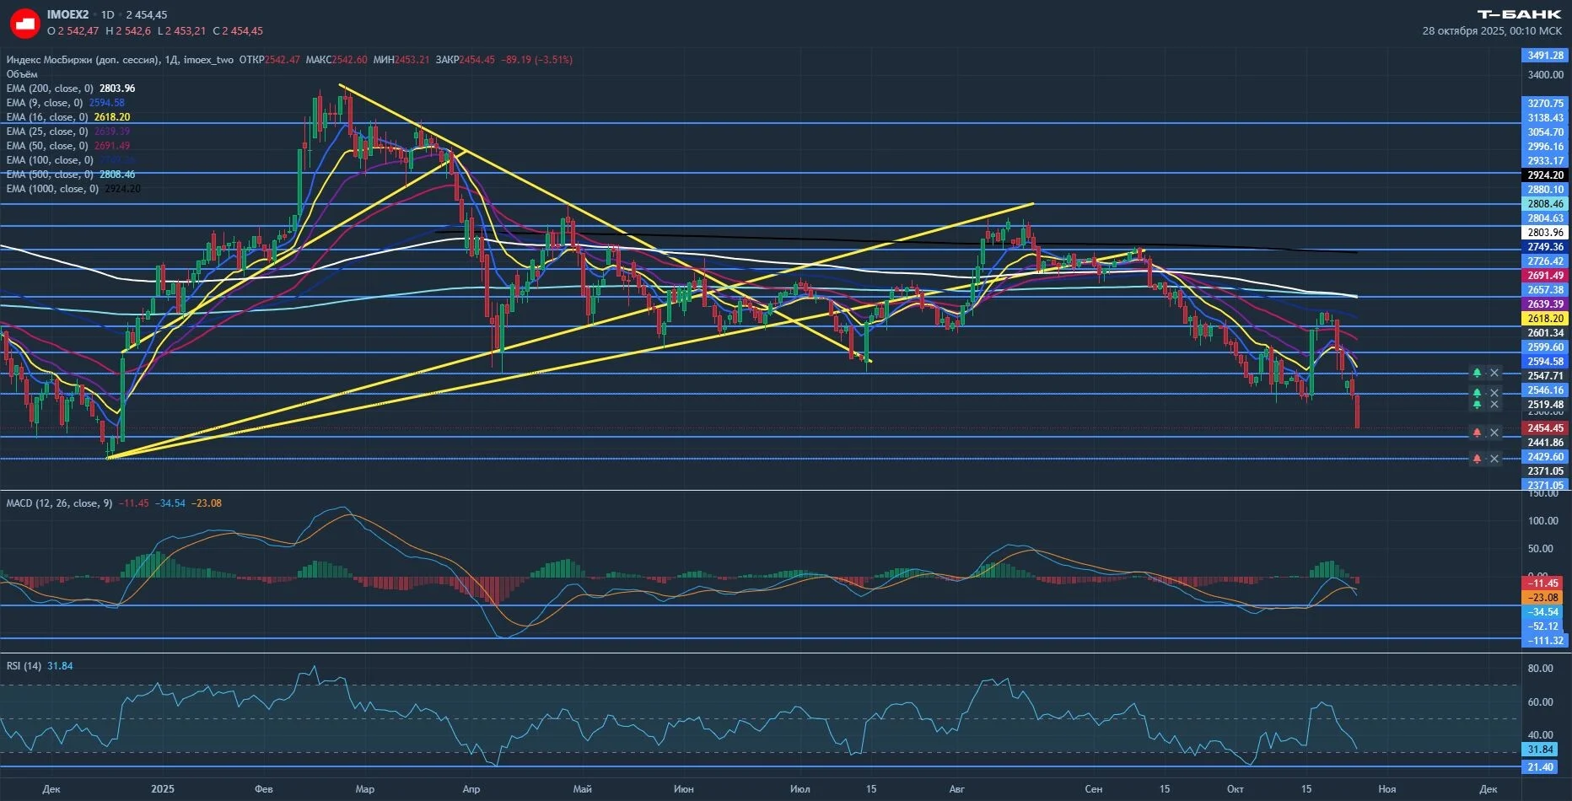Select the EMA (9, close, 0) legend
The height and width of the screenshot is (801, 1572).
(45, 103)
